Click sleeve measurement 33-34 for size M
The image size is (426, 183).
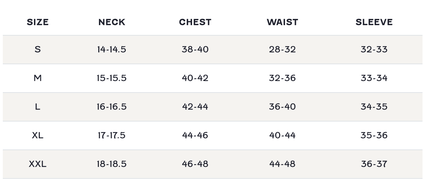(374, 78)
